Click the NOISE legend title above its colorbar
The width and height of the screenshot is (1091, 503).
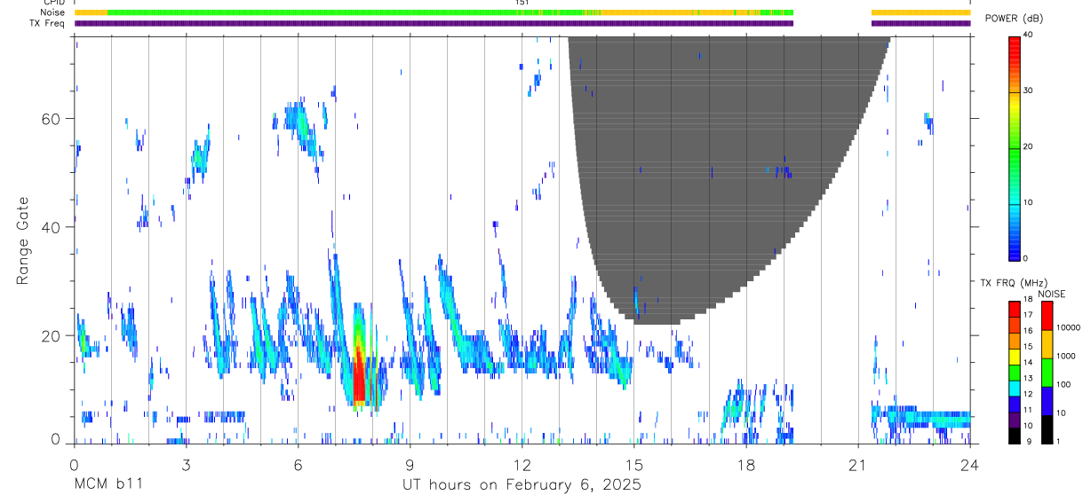click(x=1052, y=294)
